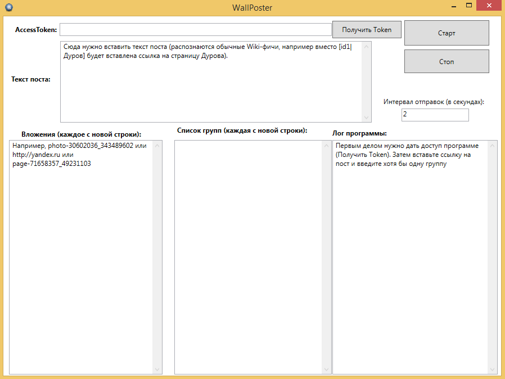The width and height of the screenshot is (505, 379).
Task: Focus the AccessToken input field
Action: [195, 30]
